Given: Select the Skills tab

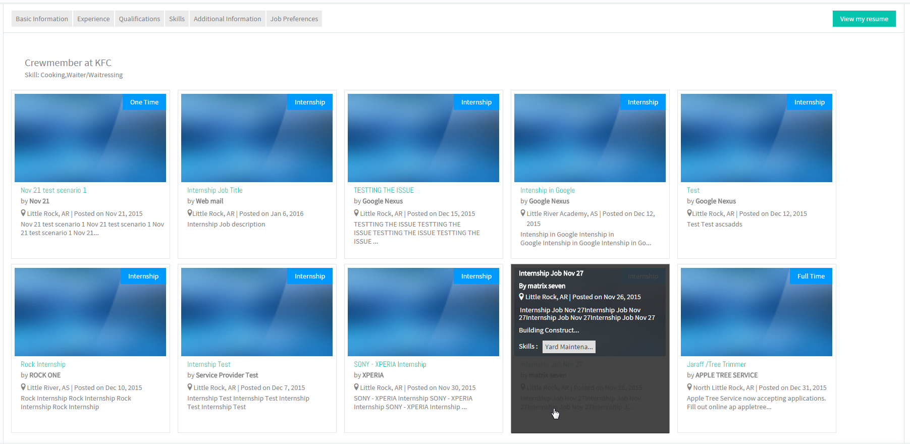Looking at the screenshot, I should 177,19.
